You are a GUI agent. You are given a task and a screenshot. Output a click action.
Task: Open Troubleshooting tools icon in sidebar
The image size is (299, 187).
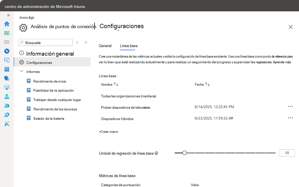click(x=7, y=124)
